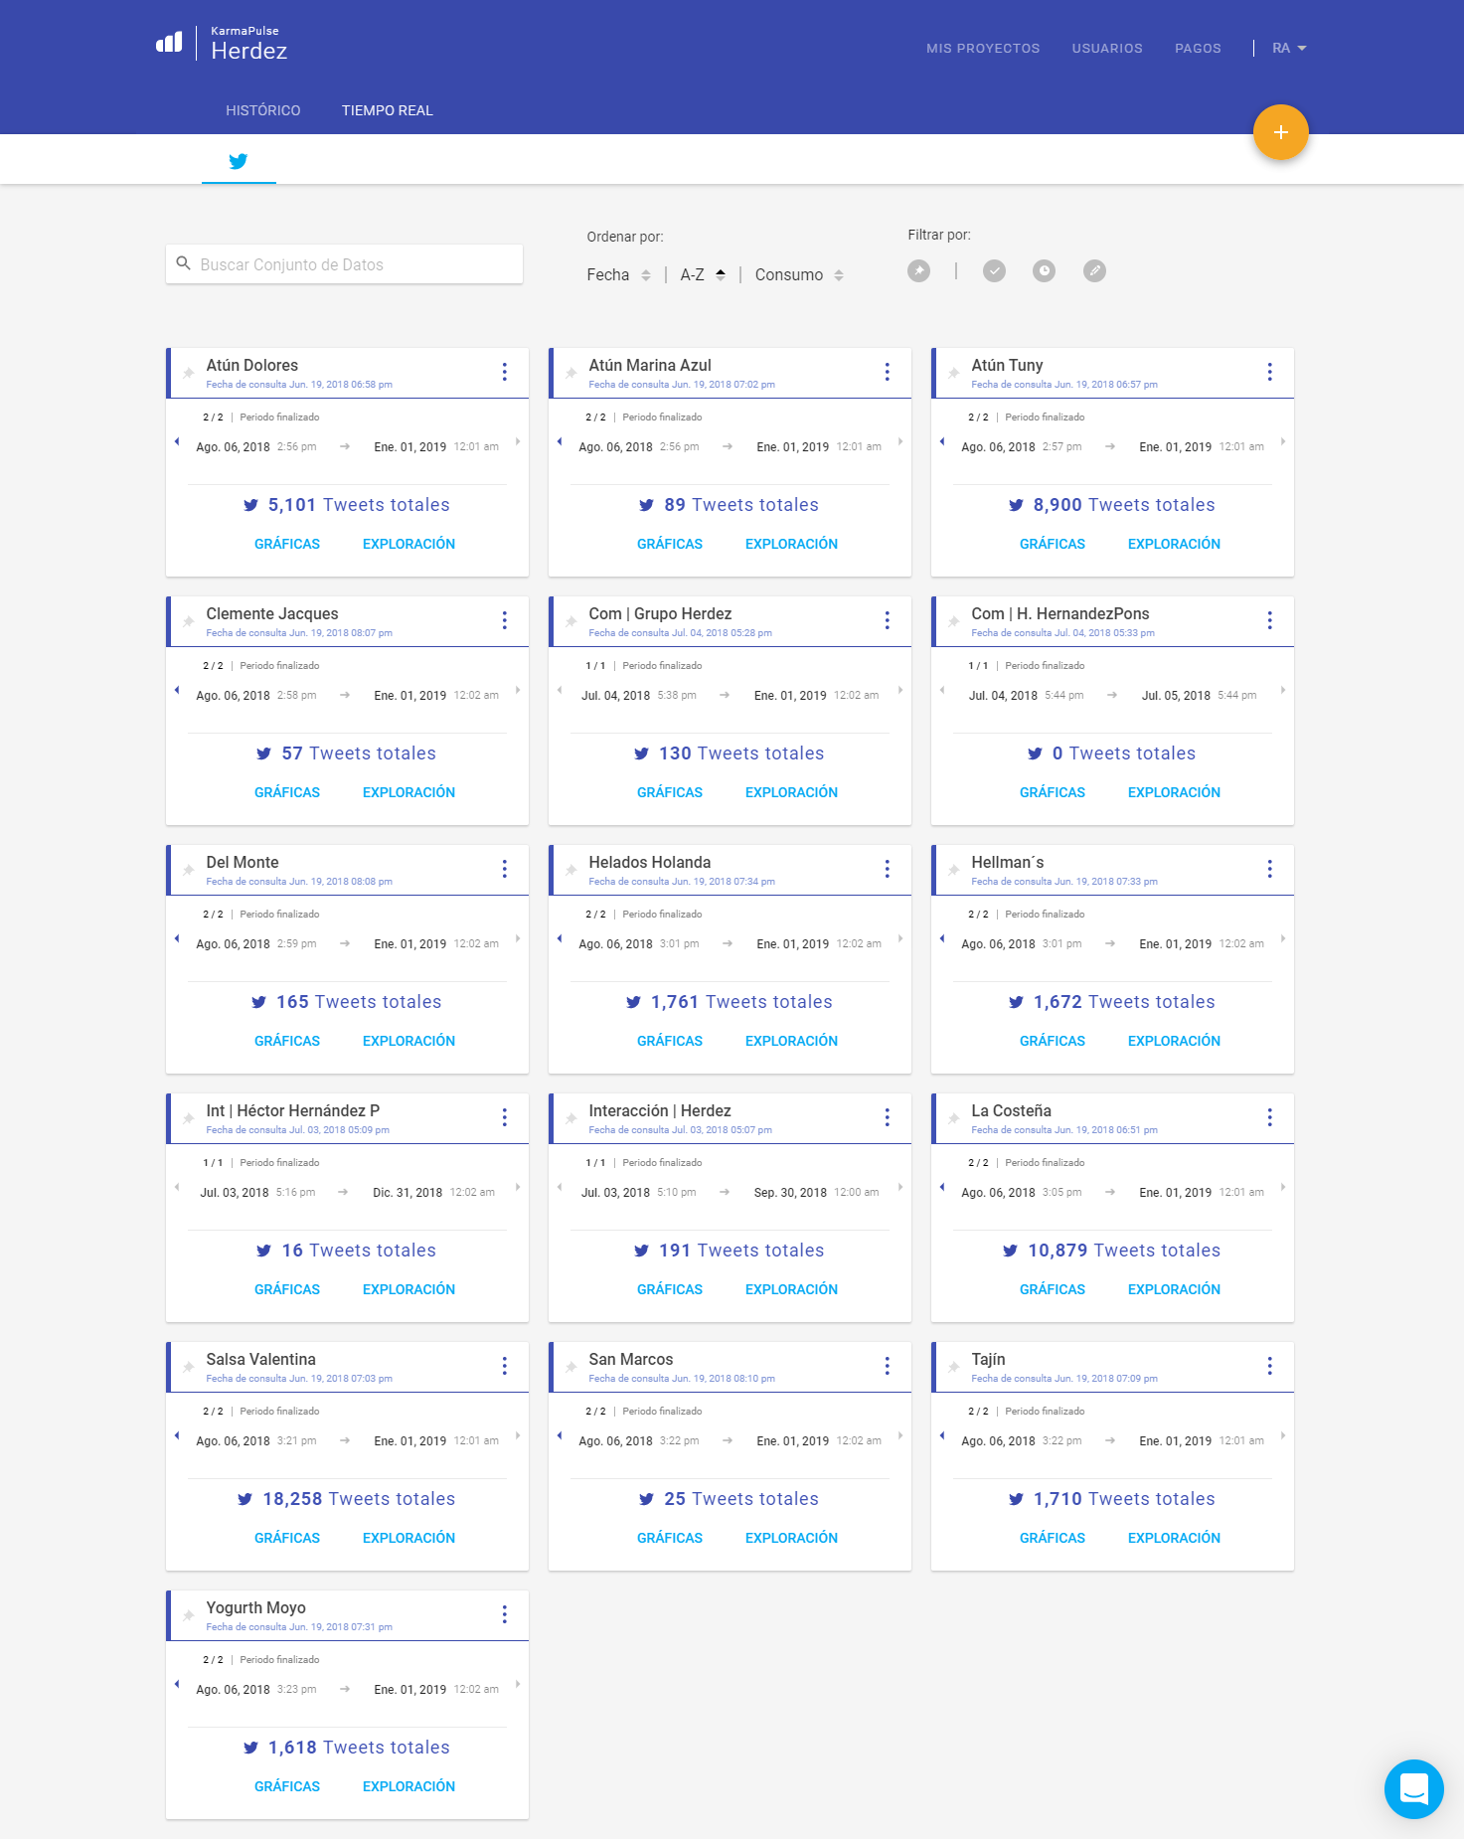This screenshot has width=1464, height=1839.
Task: Open Atún Dolores three-dot menu
Action: 505,372
